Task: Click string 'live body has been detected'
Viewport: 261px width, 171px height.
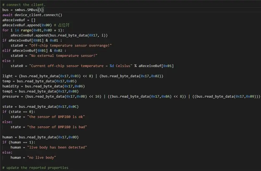Action: pos(57,148)
